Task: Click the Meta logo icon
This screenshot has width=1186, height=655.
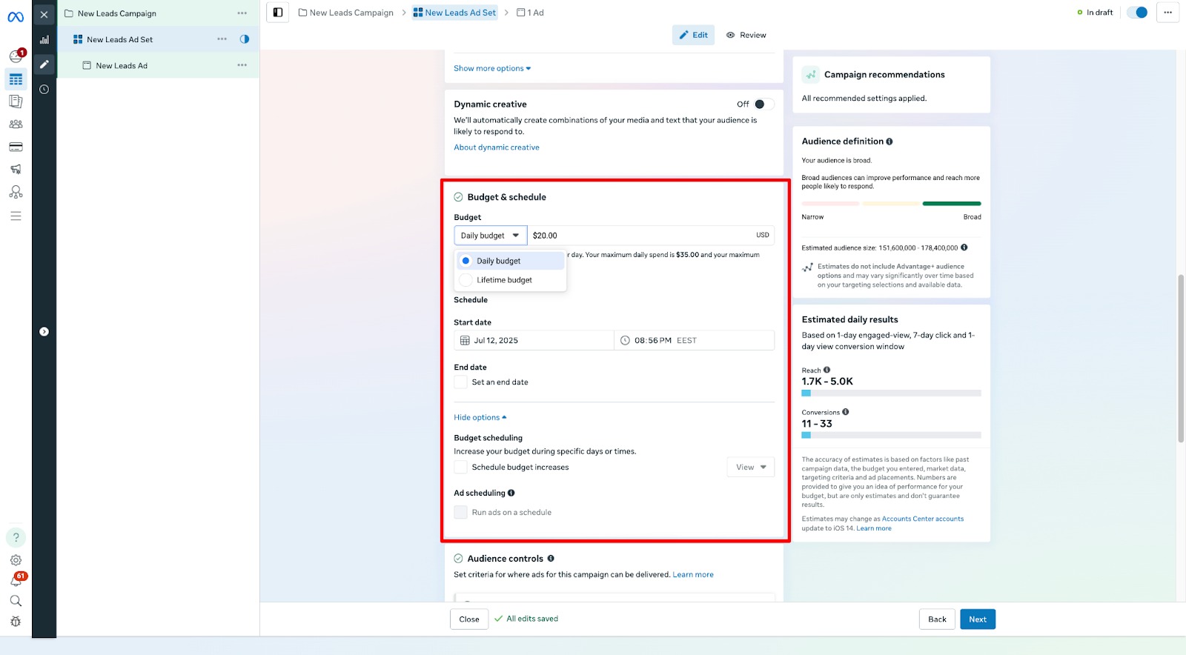Action: pos(16,16)
